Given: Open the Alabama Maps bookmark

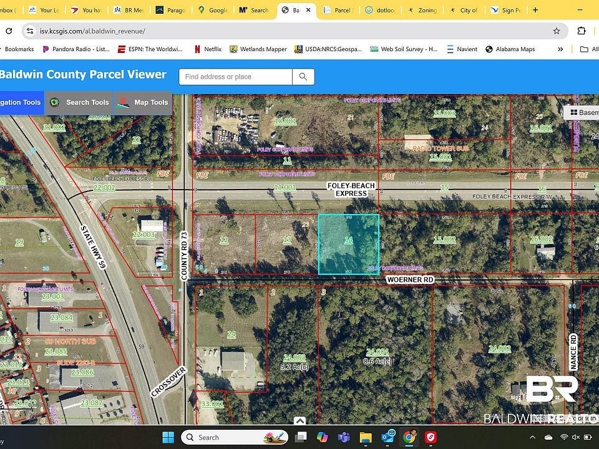Looking at the screenshot, I should pyautogui.click(x=510, y=49).
